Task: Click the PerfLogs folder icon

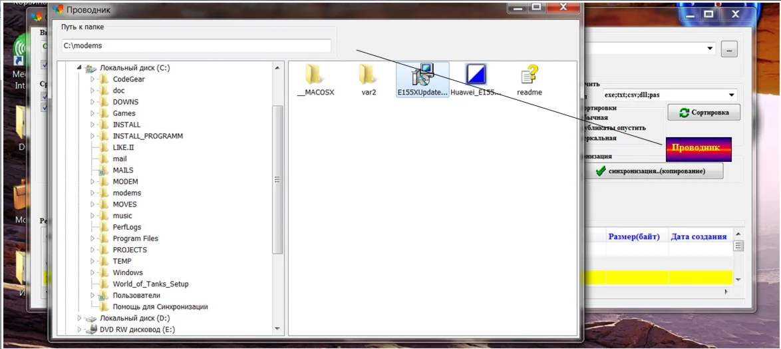Action: [x=104, y=227]
